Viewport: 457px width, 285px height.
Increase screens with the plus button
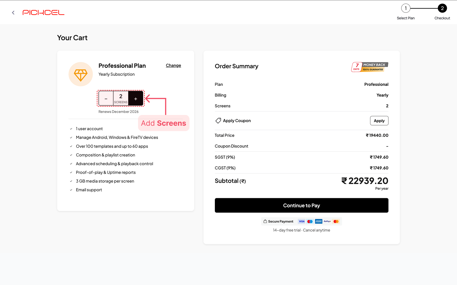136,99
